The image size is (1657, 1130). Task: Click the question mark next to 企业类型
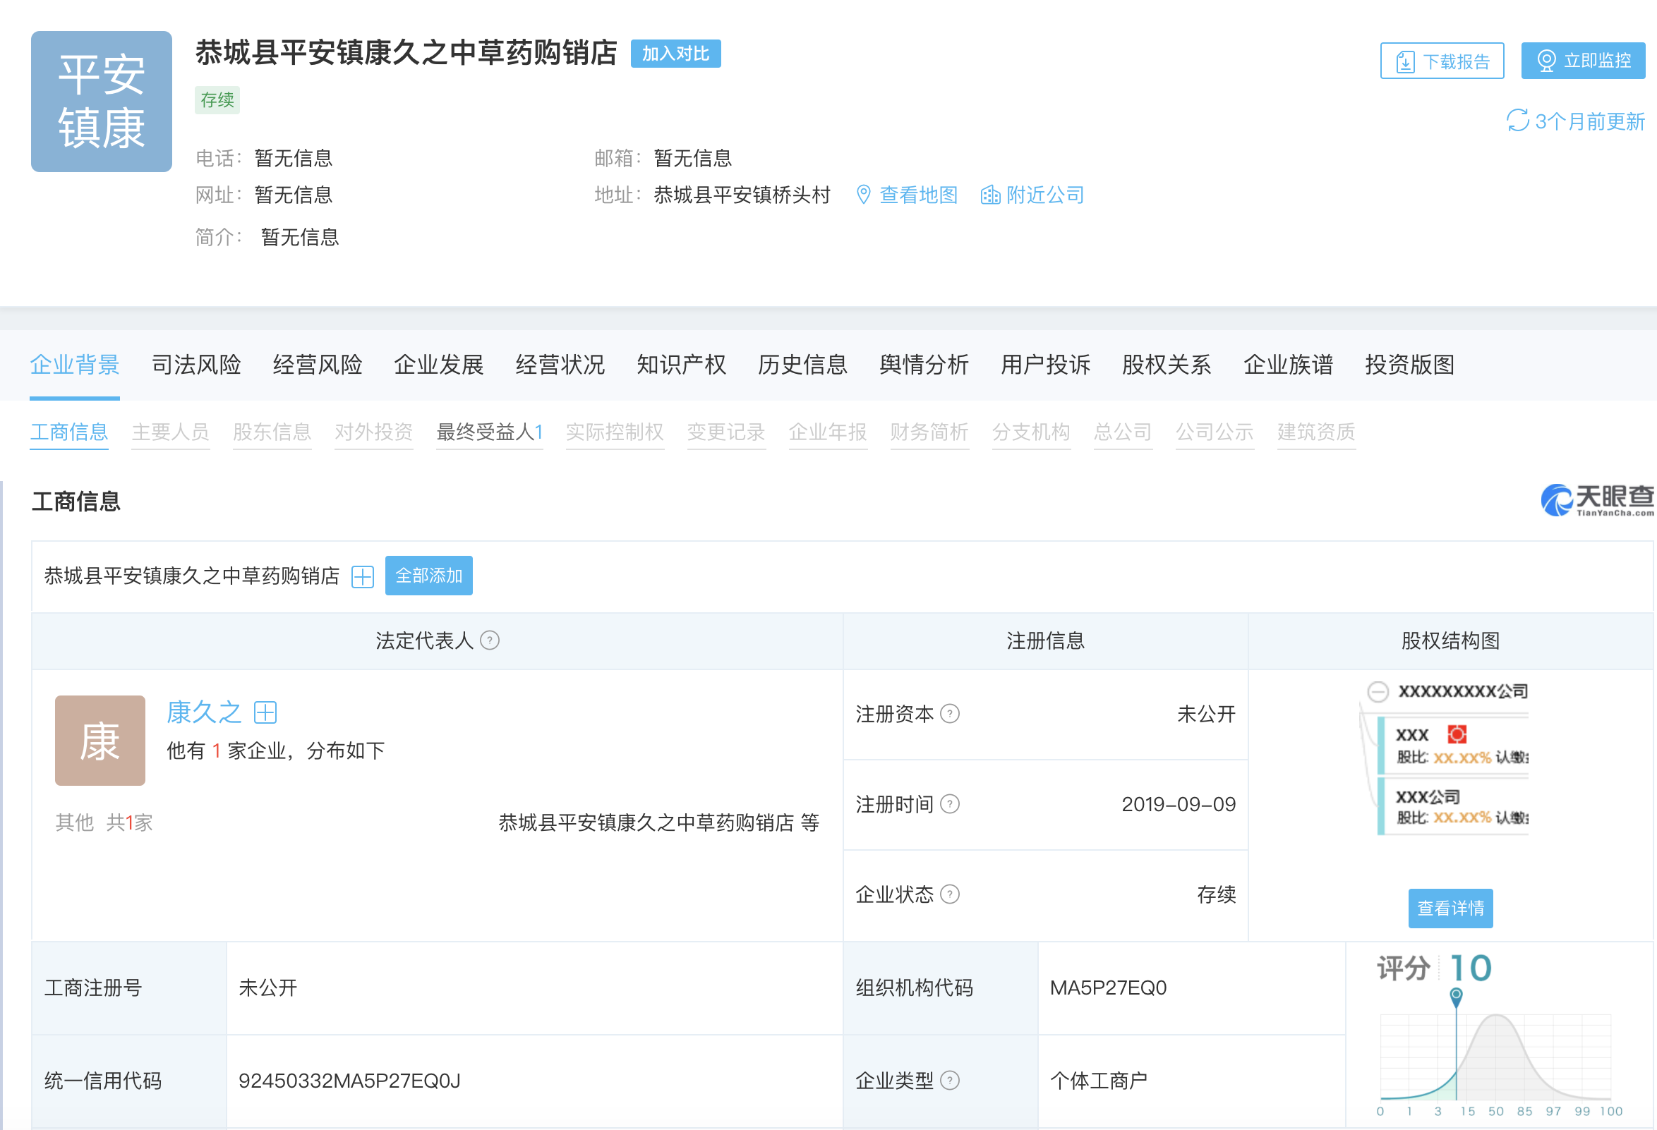tap(951, 1080)
